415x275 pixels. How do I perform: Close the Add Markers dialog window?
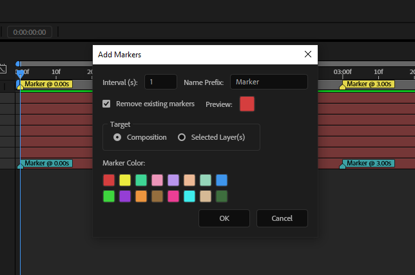307,55
